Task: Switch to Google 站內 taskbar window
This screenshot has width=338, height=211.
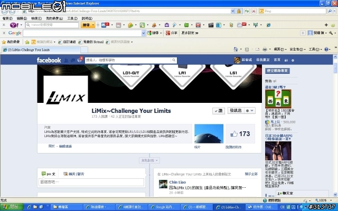Action: [164, 207]
